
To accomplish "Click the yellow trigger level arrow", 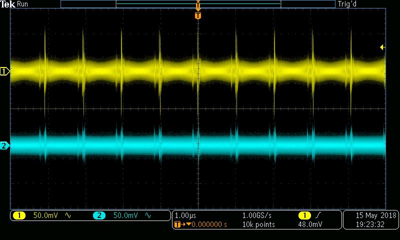I will (382, 47).
